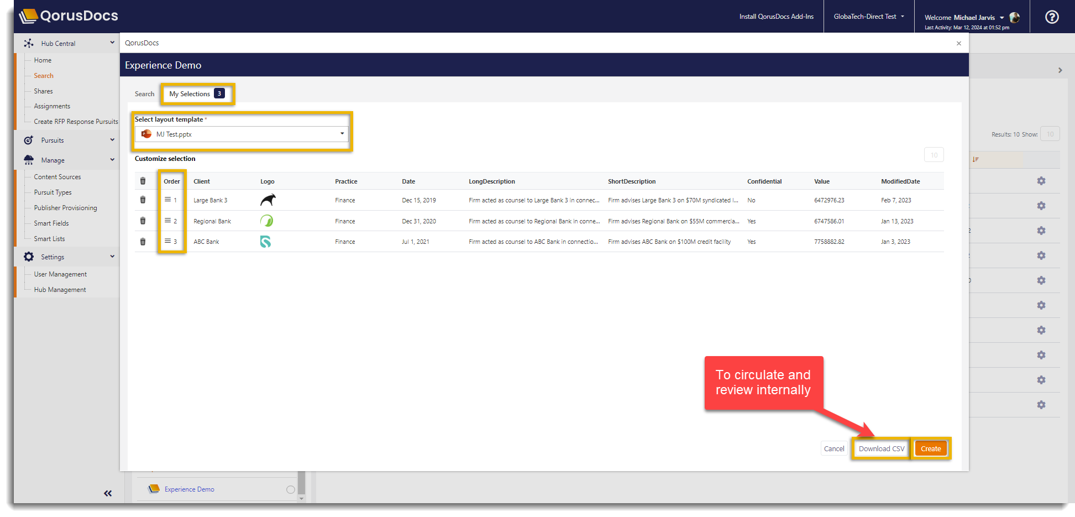Click the value 6472976.23 cell

[x=829, y=200]
